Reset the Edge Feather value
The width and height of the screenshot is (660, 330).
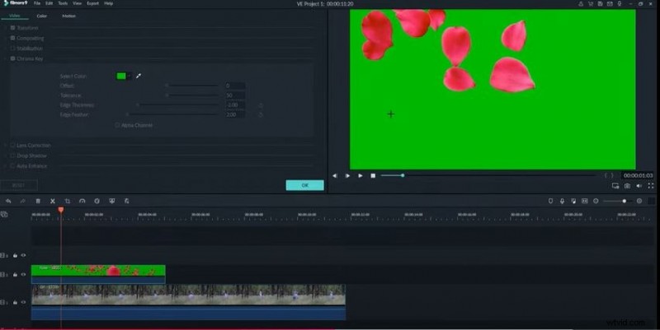(x=261, y=114)
